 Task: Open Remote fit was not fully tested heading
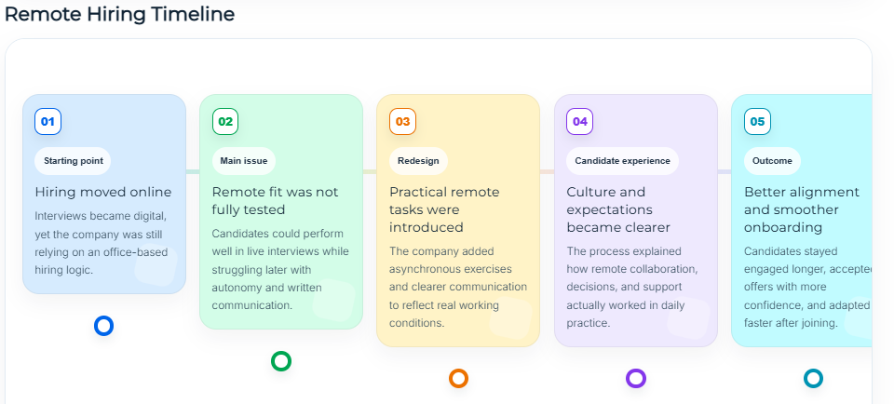[x=275, y=200]
